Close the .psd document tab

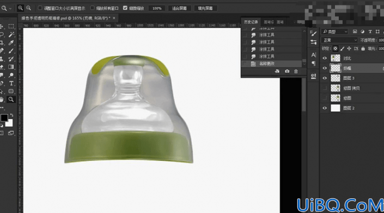click(114, 18)
